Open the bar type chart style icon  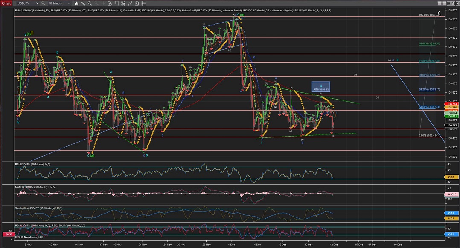[x=76, y=3]
